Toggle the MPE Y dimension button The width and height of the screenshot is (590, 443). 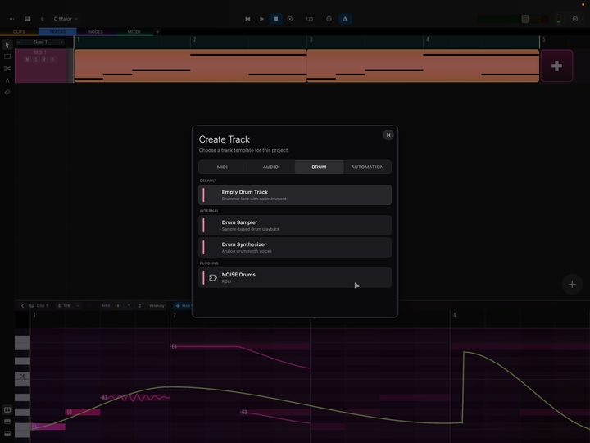click(129, 305)
